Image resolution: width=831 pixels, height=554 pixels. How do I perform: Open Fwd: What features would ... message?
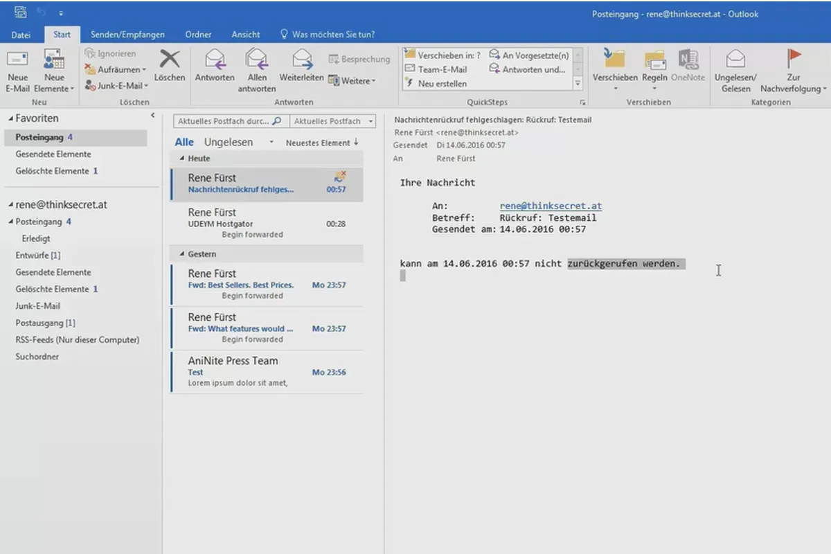point(267,328)
